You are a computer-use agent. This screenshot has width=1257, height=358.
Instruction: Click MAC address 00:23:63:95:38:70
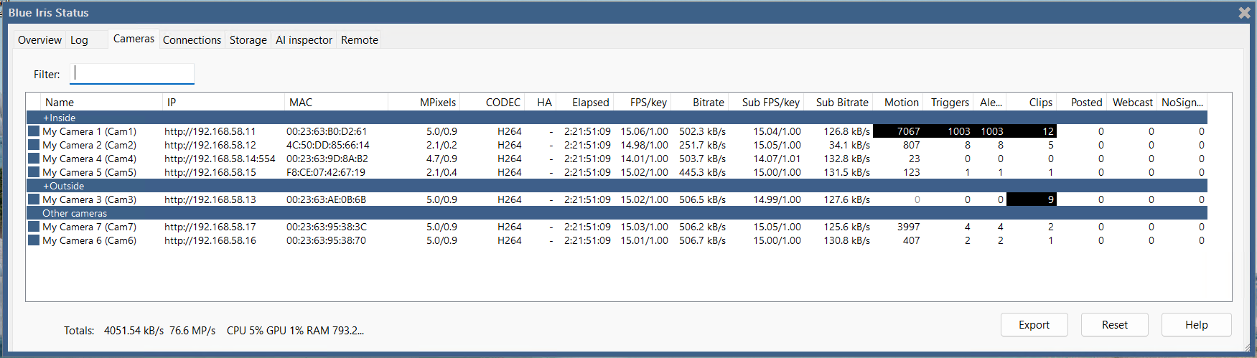[326, 240]
